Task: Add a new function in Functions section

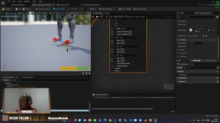Action: (x=218, y=78)
